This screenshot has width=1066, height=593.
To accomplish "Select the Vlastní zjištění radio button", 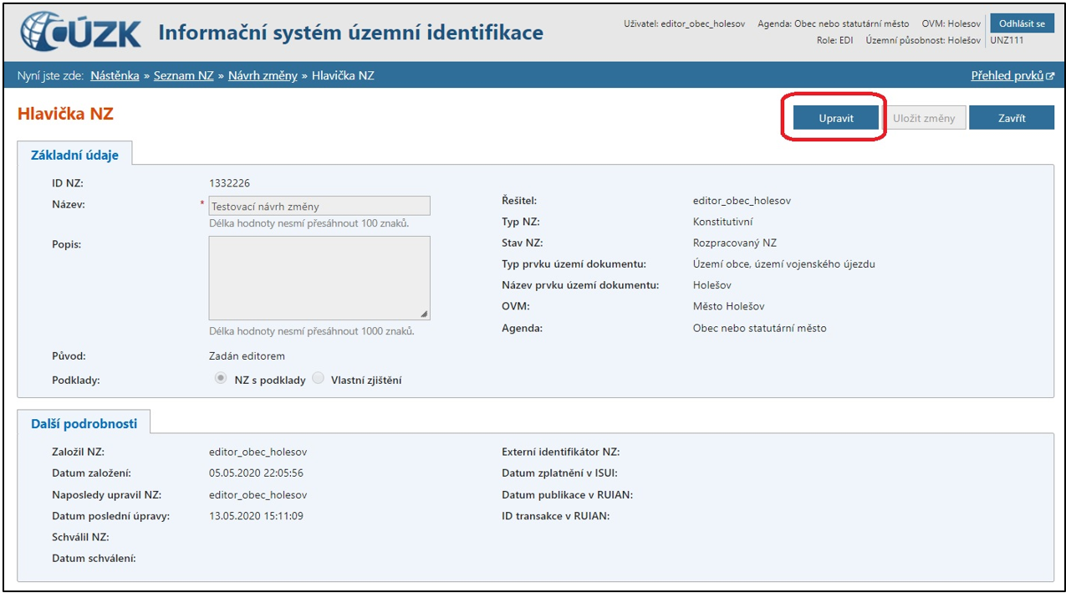I will click(x=319, y=379).
